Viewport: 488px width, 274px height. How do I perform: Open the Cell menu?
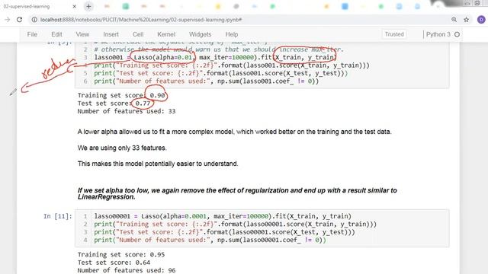[x=138, y=34]
